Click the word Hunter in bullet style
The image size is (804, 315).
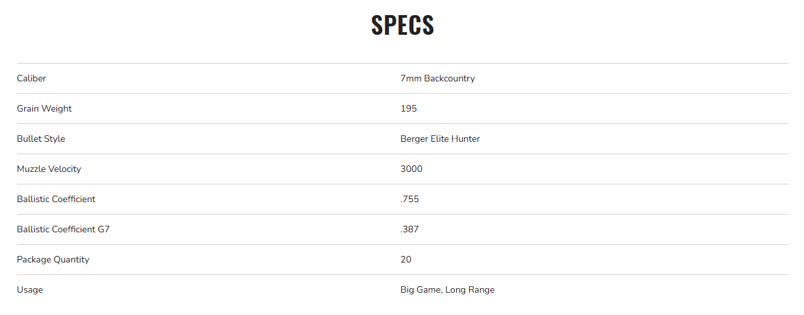click(466, 139)
